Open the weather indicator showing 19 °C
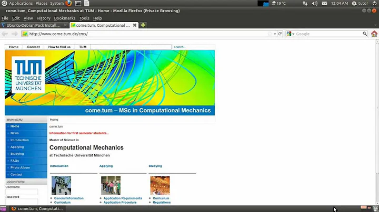This screenshot has width=379, height=212. [x=278, y=3]
